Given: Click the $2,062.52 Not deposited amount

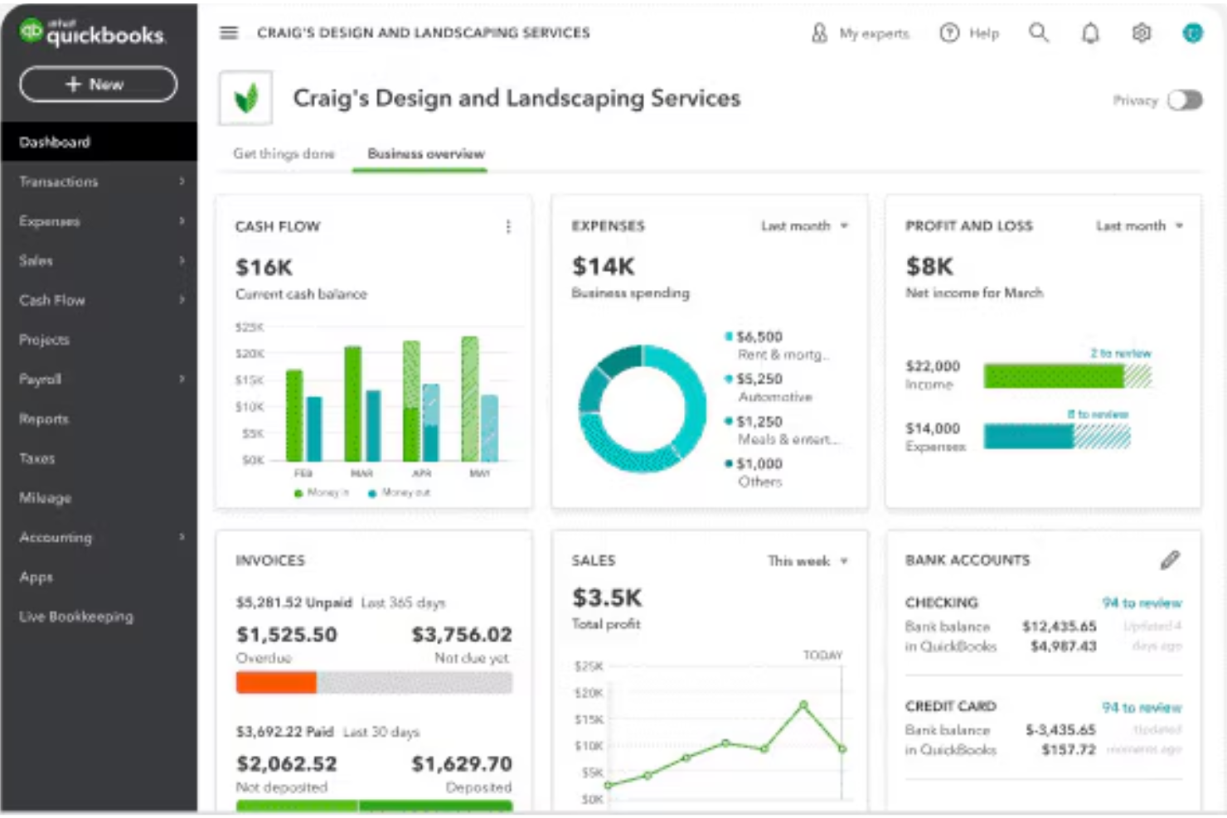Looking at the screenshot, I should 287,764.
